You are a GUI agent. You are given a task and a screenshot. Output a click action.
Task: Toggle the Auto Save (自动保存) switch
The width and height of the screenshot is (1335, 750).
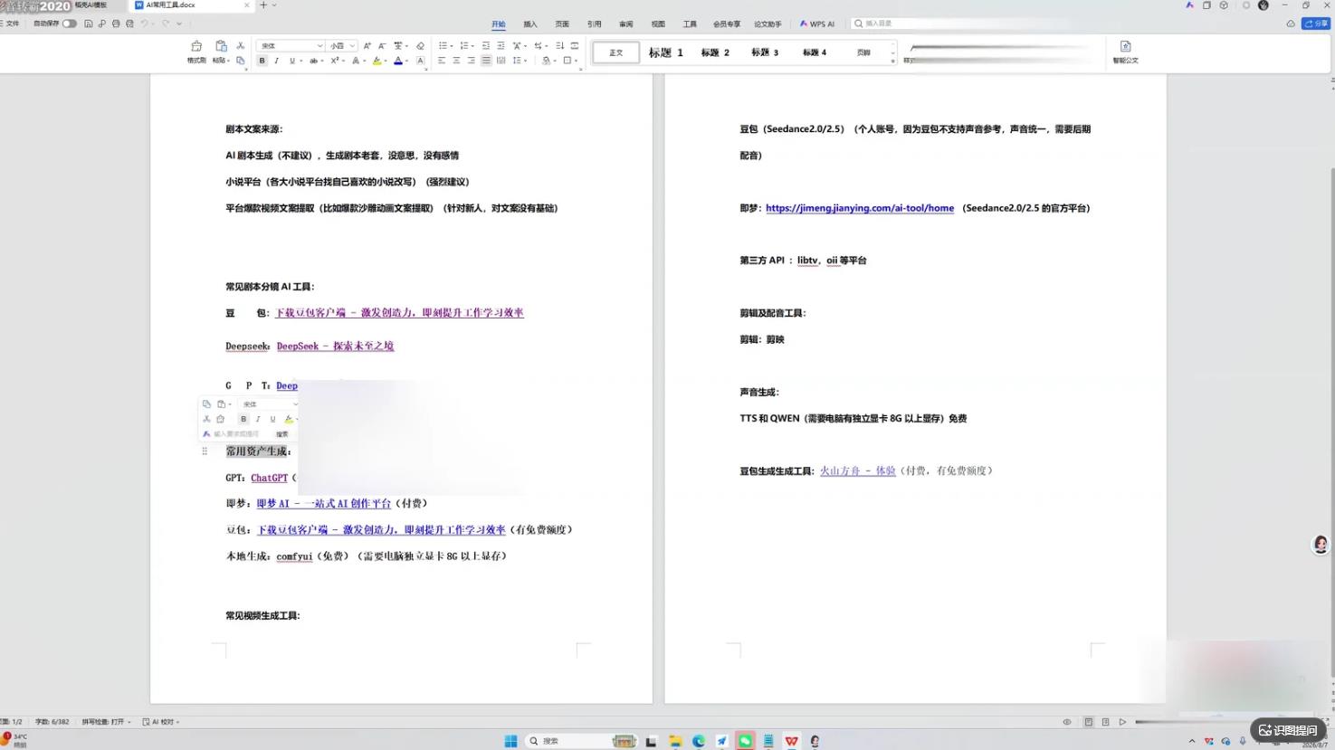pos(70,24)
